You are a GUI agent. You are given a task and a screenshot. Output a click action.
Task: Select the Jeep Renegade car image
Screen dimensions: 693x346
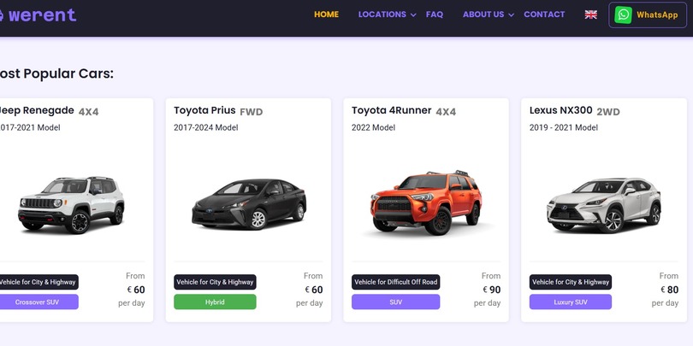point(72,203)
